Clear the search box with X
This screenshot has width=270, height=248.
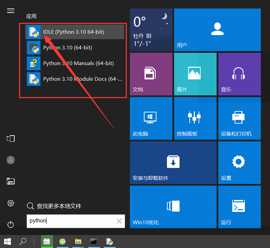pyautogui.click(x=119, y=221)
